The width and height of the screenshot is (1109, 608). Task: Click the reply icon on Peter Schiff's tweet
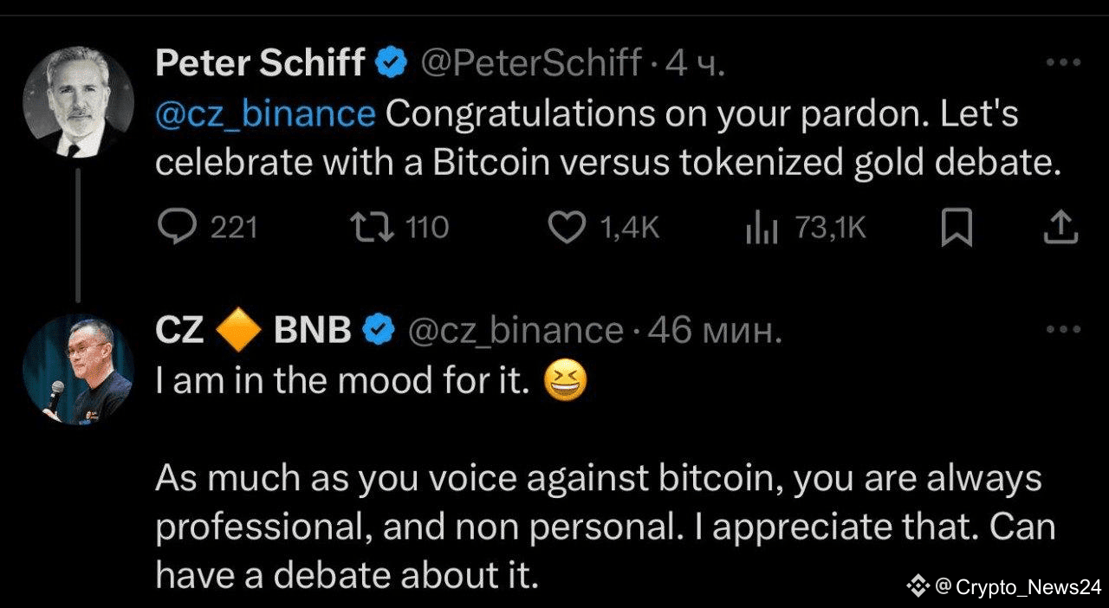coord(179,228)
